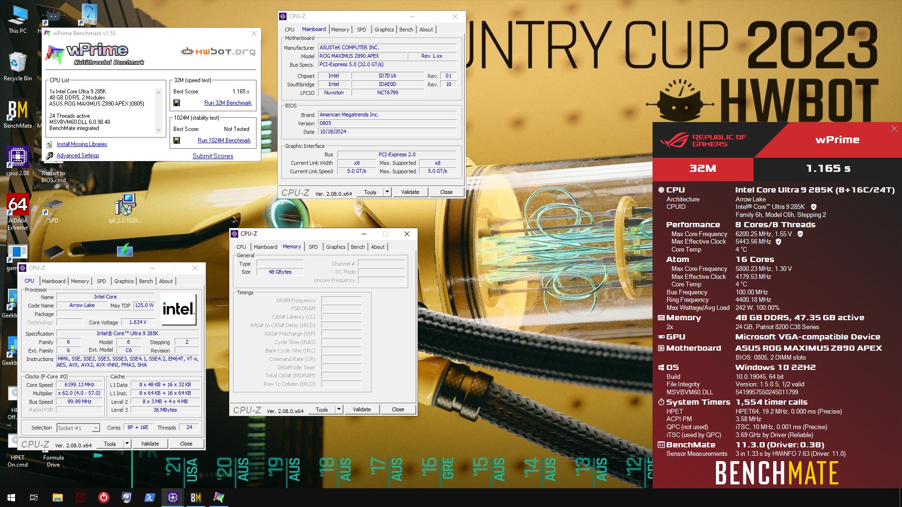Select the HPET On.cmd desktop label
The width and height of the screenshot is (902, 507).
point(17,461)
